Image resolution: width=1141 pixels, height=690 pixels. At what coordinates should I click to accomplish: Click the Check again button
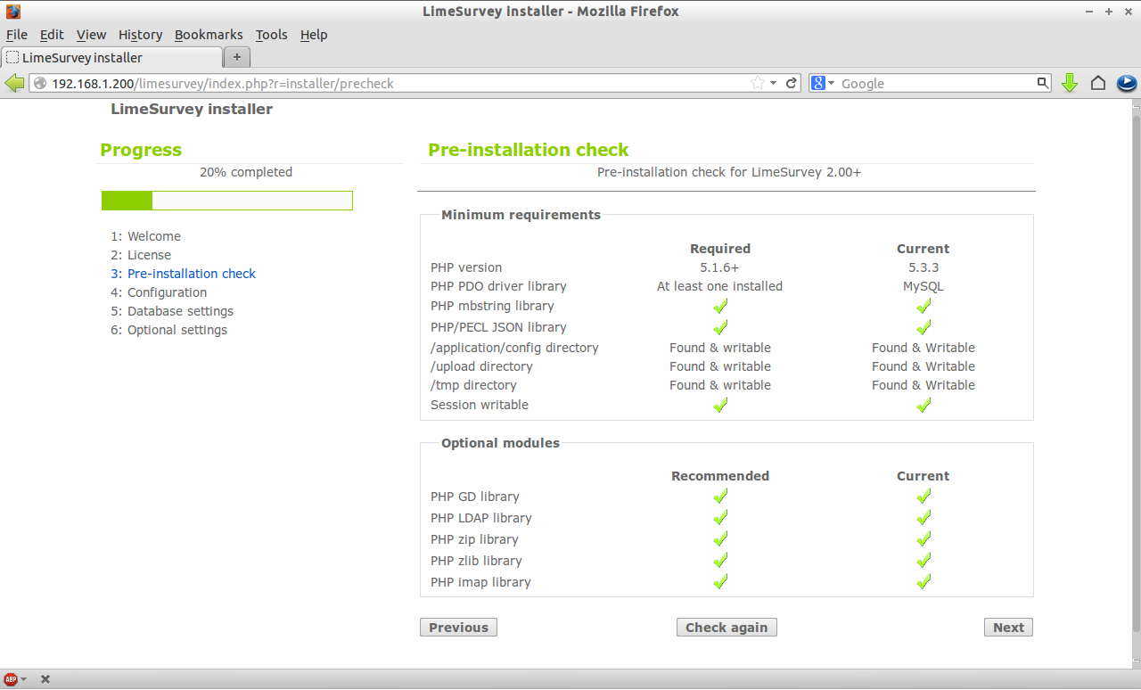pos(726,628)
